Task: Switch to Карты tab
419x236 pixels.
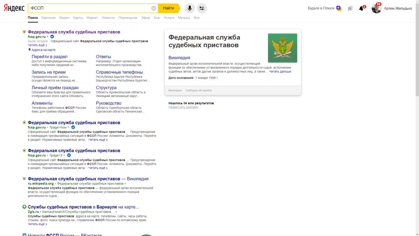Action: pyautogui.click(x=78, y=18)
